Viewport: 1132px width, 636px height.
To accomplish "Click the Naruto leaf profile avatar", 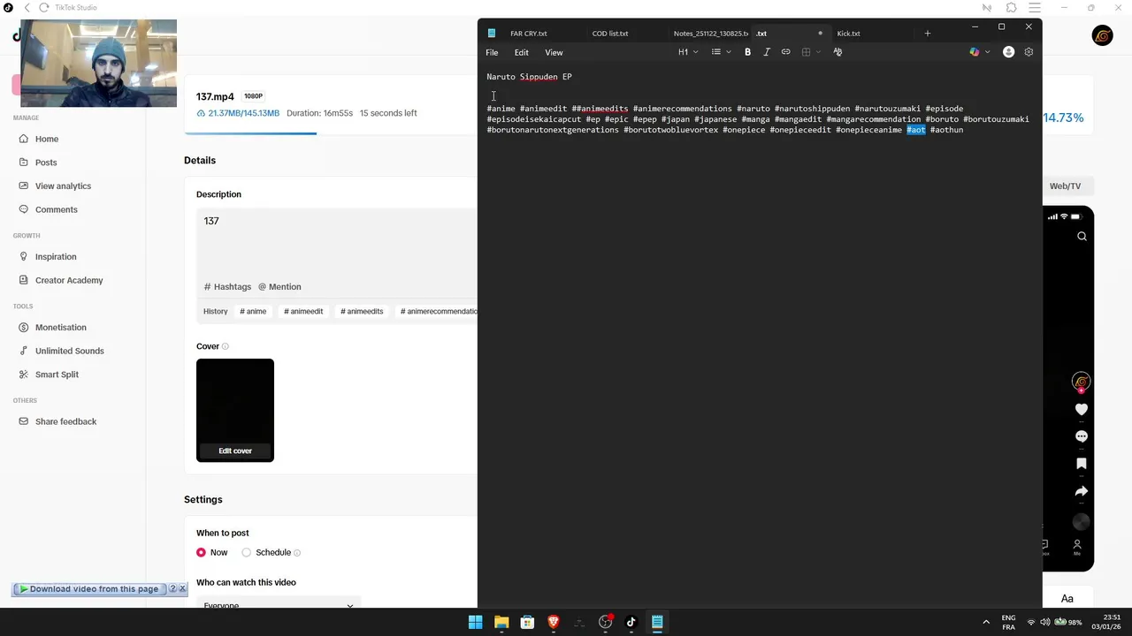I will point(1102,36).
